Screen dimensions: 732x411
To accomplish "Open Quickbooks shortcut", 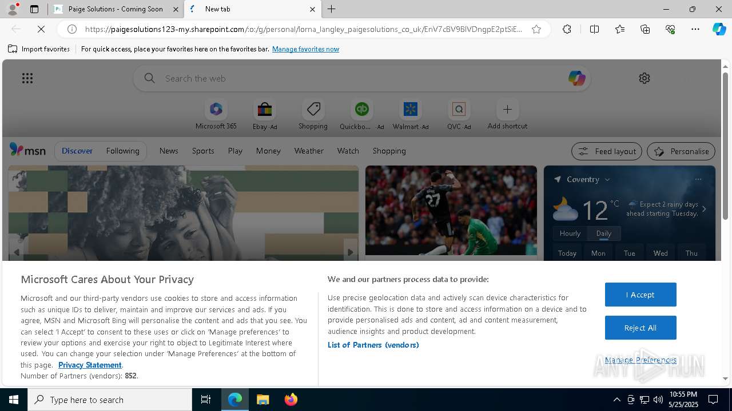I will click(361, 115).
